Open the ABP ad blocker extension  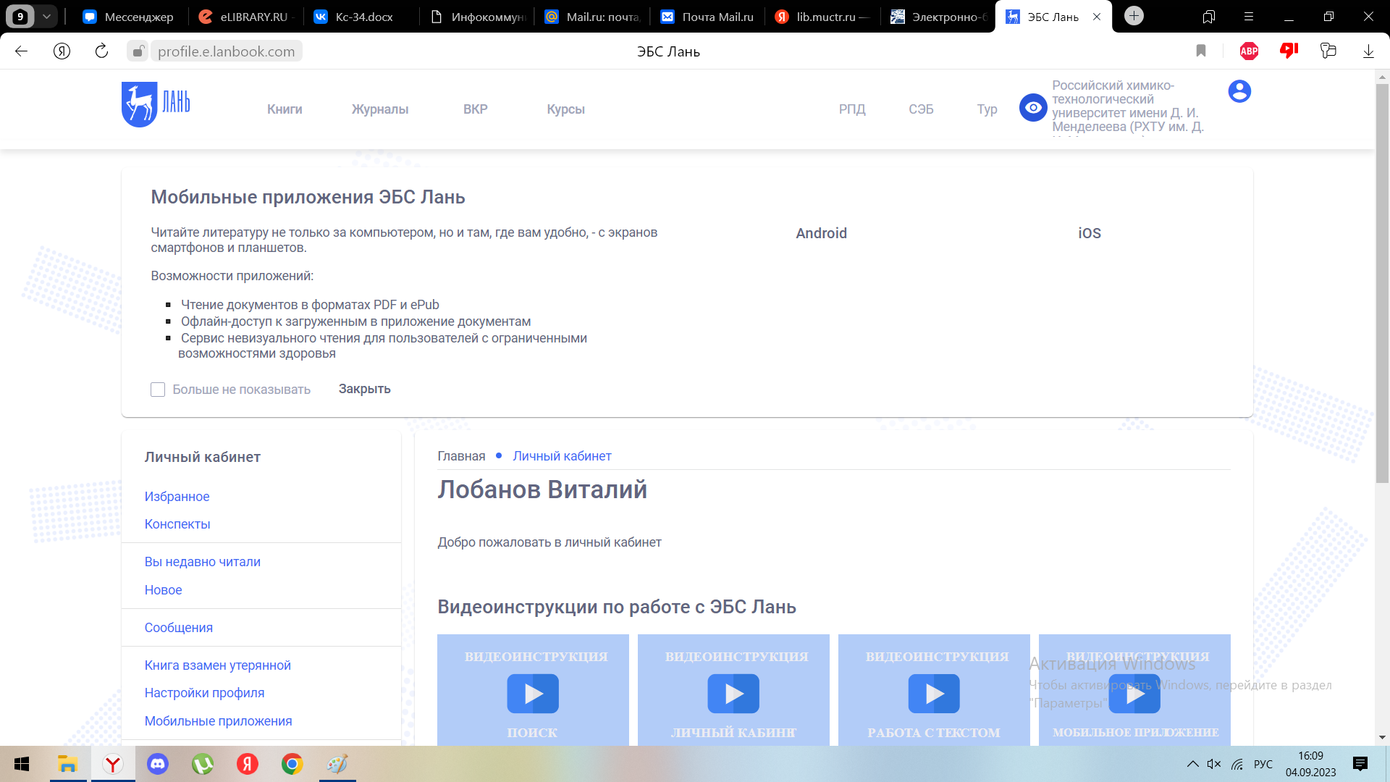(x=1249, y=51)
